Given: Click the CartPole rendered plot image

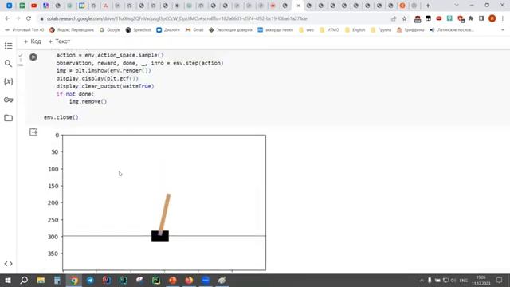Looking at the screenshot, I should (164, 202).
